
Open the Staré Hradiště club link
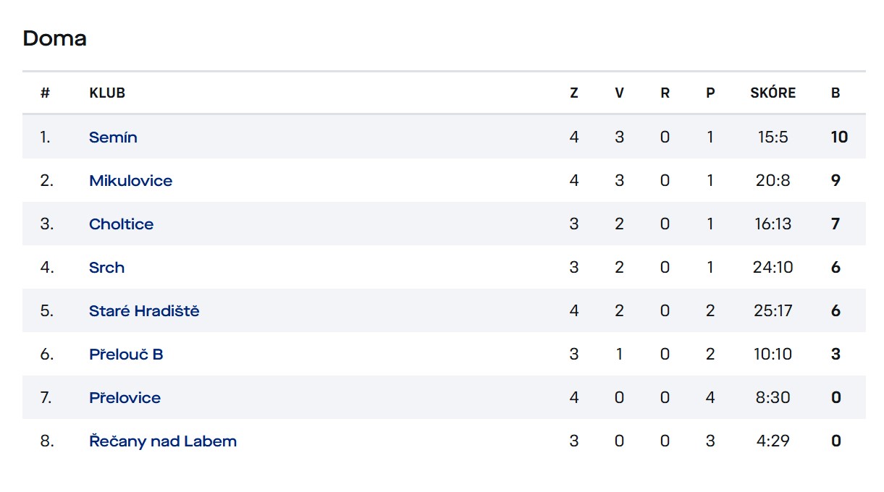point(144,310)
